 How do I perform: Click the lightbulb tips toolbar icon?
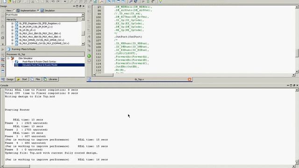tap(160, 1)
